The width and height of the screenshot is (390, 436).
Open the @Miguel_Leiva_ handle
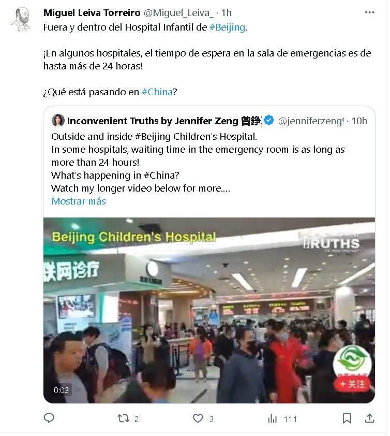(x=178, y=13)
